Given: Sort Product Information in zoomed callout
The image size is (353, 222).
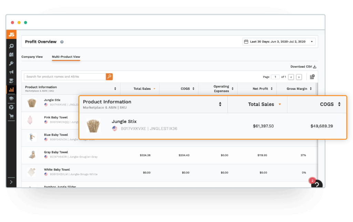Looking at the screenshot, I should (x=220, y=104).
